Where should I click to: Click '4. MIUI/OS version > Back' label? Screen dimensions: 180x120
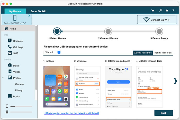pyautogui.click(x=149, y=61)
